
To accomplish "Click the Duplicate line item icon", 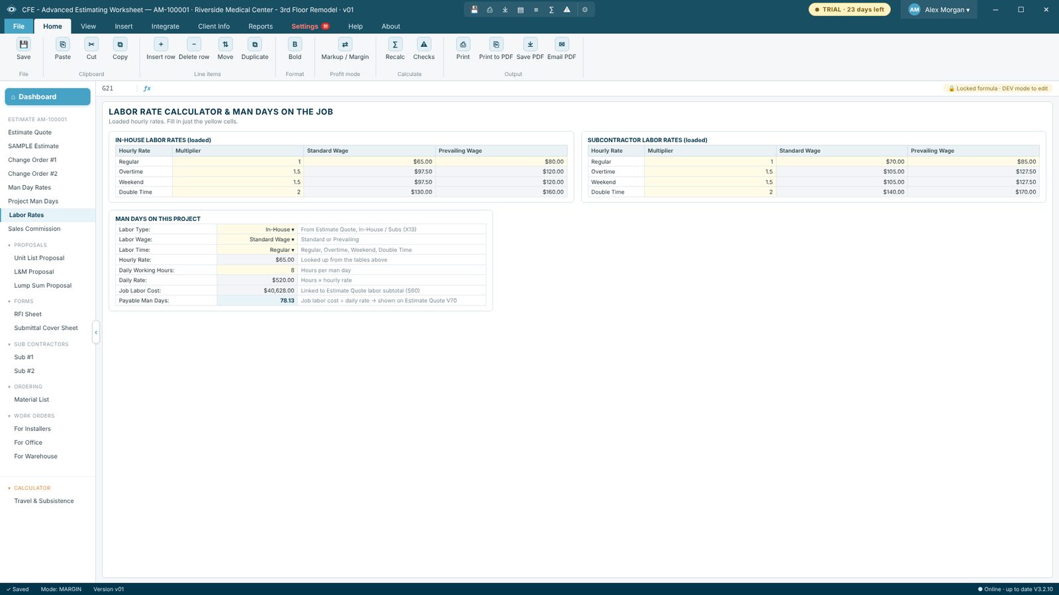I will click(x=255, y=44).
